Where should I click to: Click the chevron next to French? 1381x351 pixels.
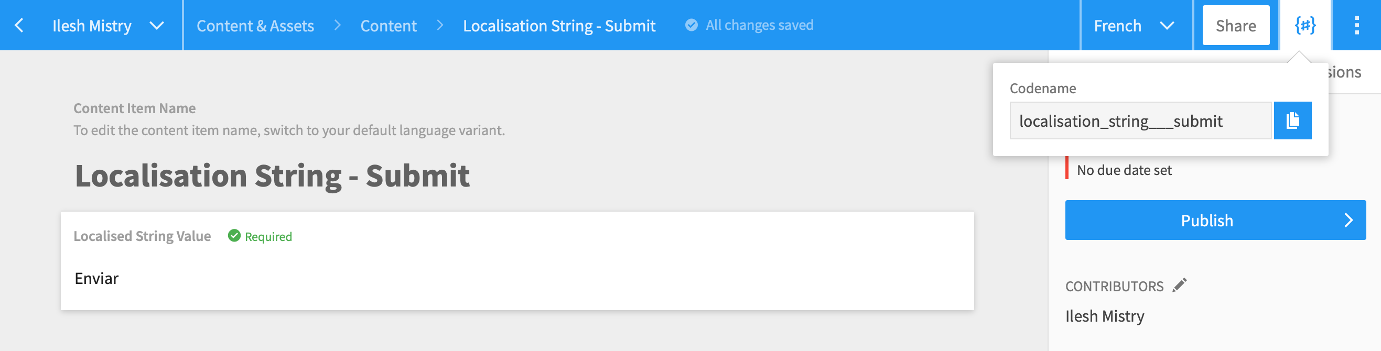(1167, 25)
